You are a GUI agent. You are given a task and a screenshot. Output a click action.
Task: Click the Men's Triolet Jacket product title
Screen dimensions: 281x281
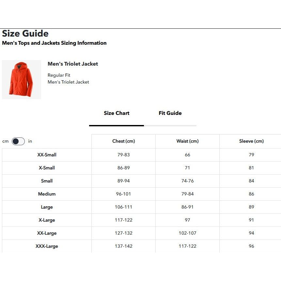click(x=73, y=64)
